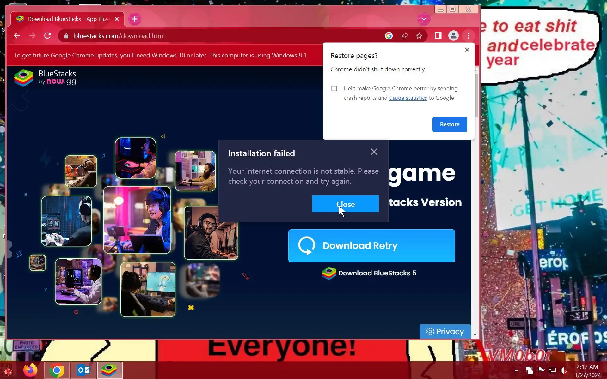Viewport: 607px width, 379px height.
Task: Enable sending crash reports checkbox
Action: (334, 88)
